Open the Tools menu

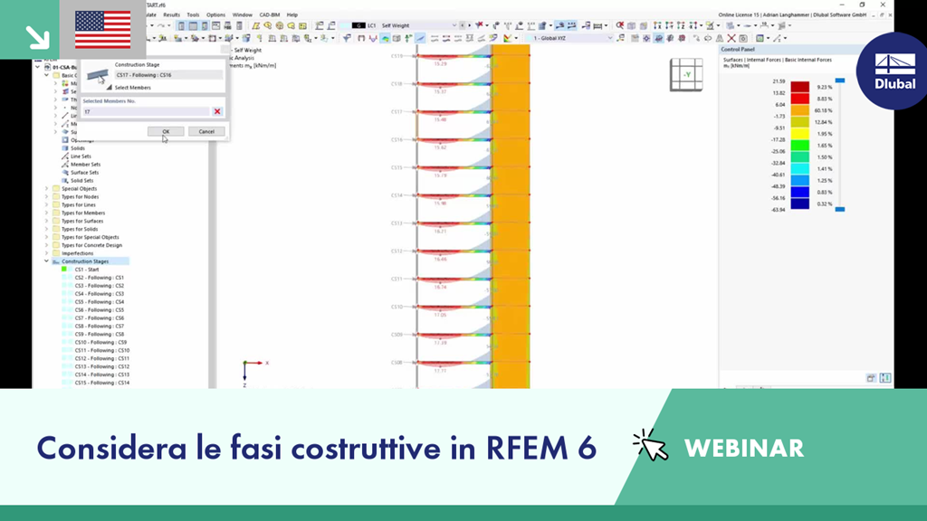[194, 14]
